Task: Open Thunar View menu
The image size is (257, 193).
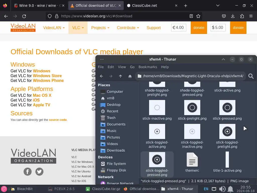Action: click(122, 67)
